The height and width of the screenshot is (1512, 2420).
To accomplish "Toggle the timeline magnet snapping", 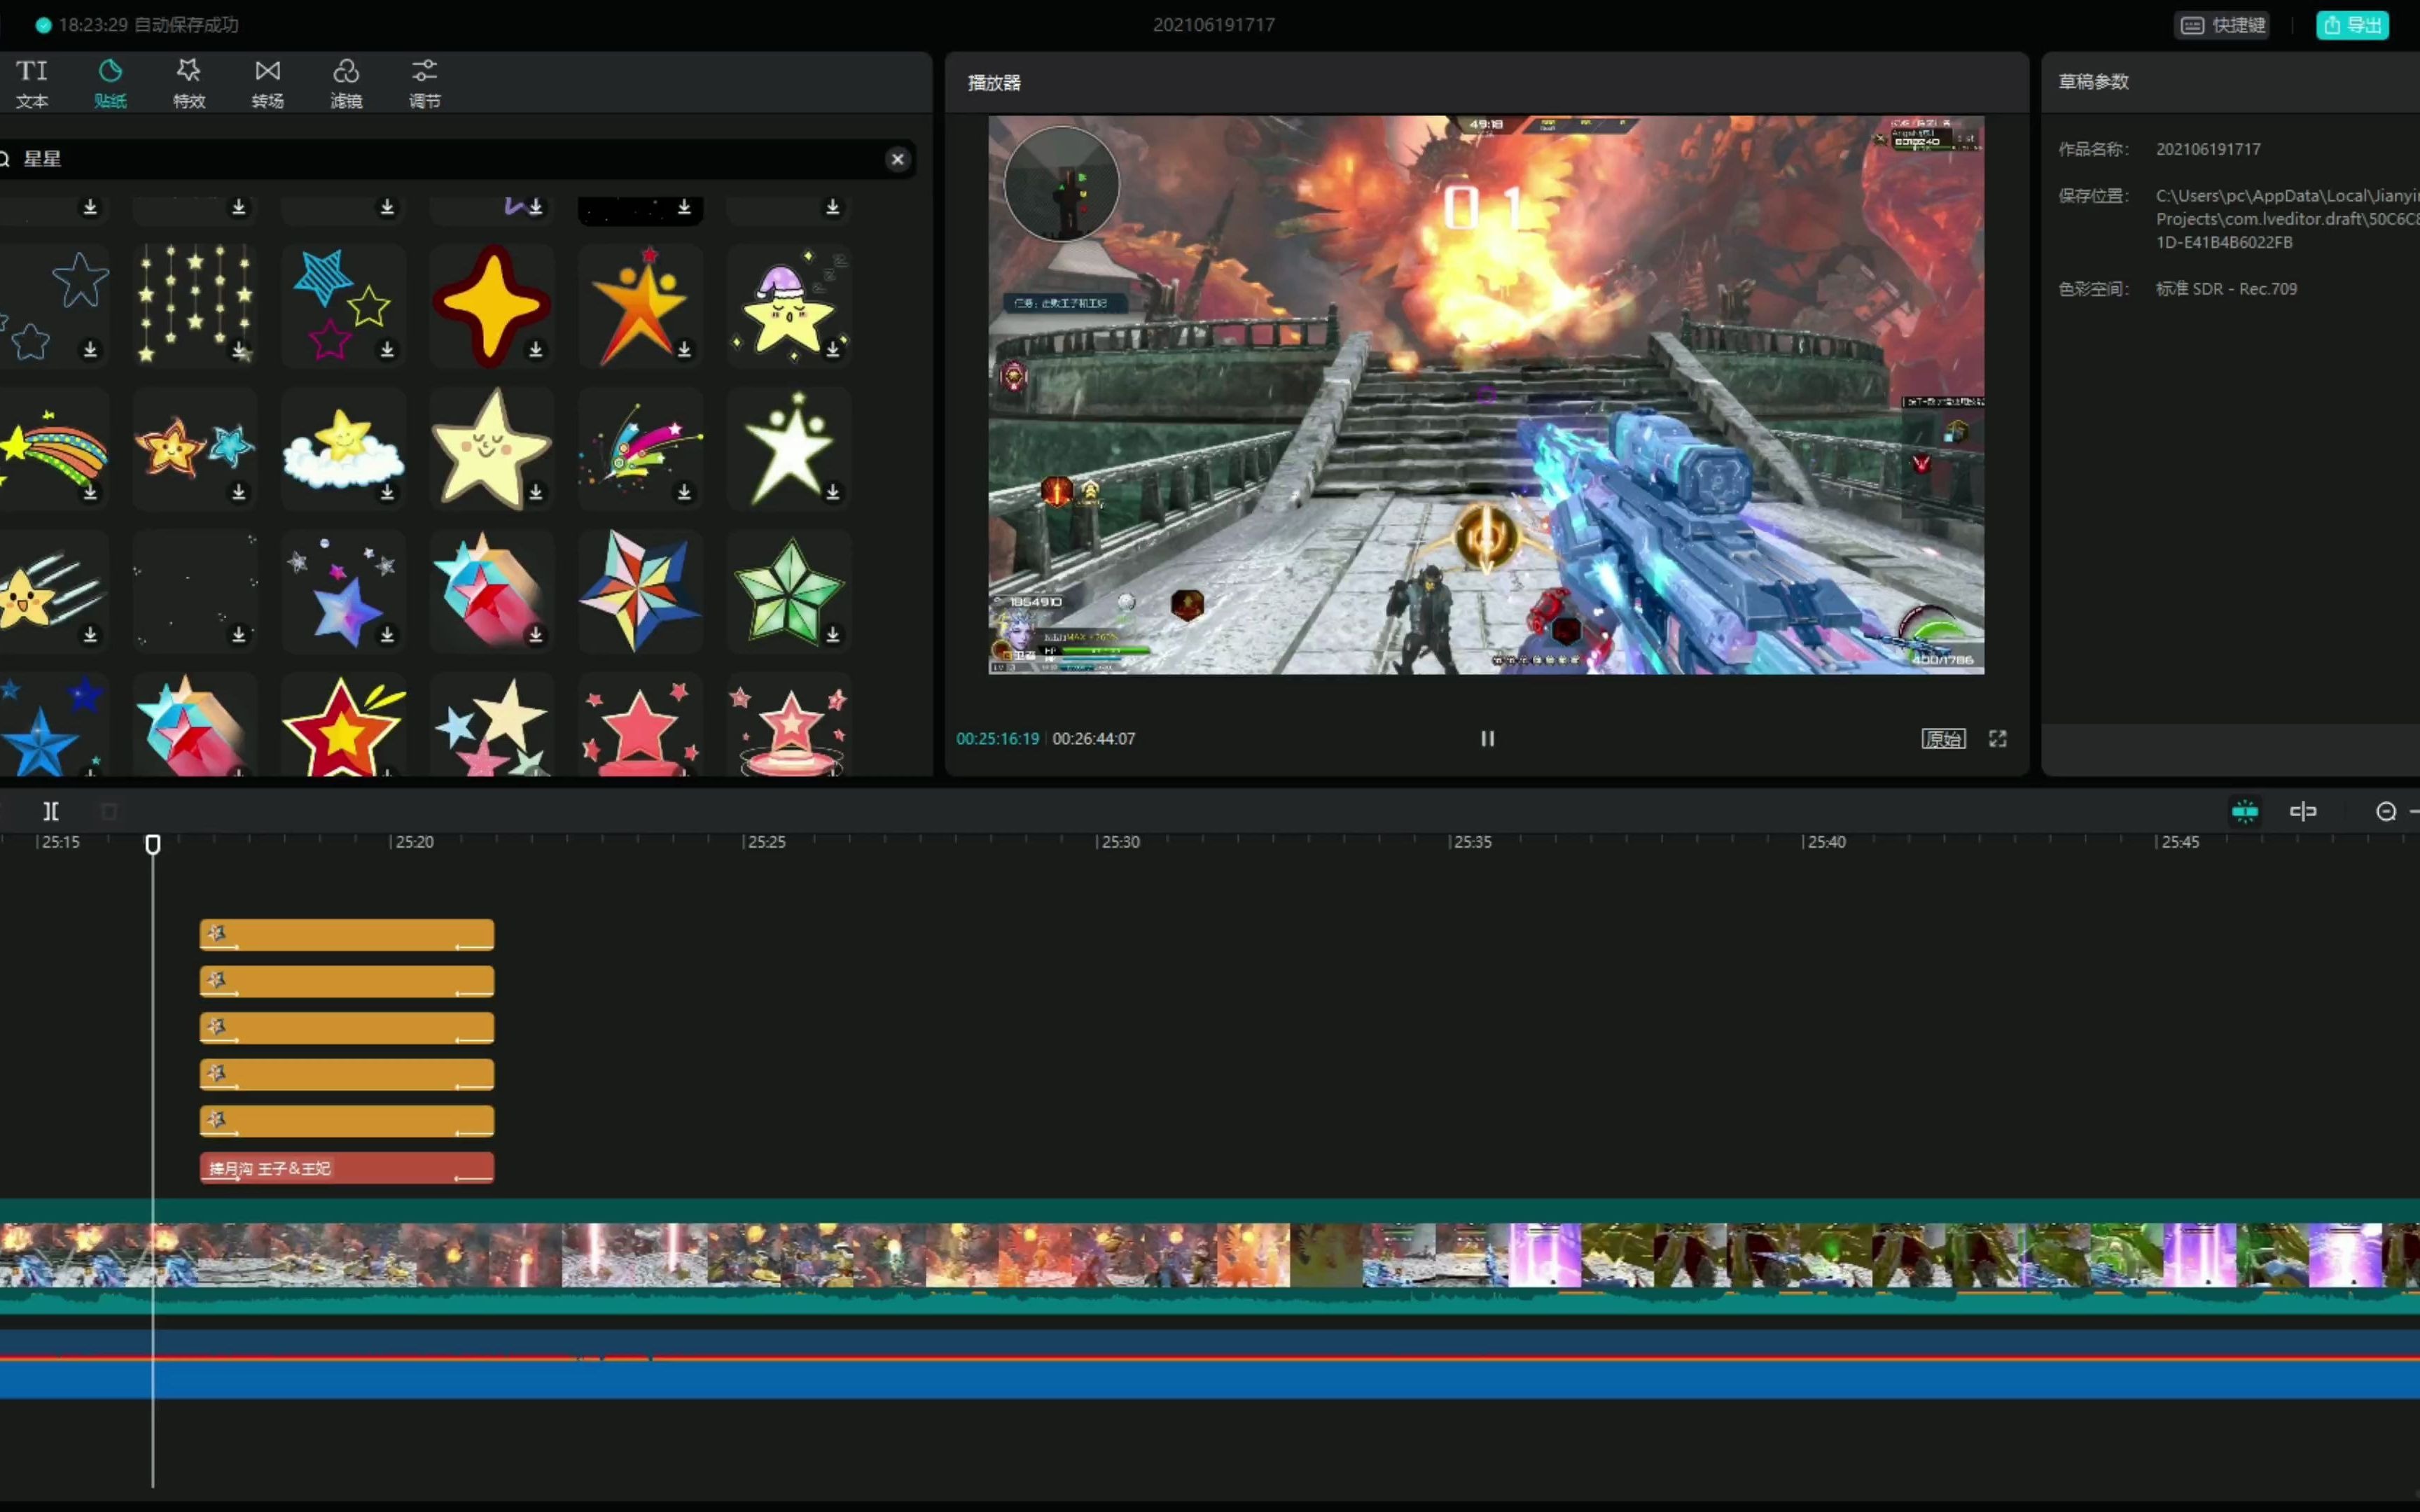I will (x=2244, y=811).
